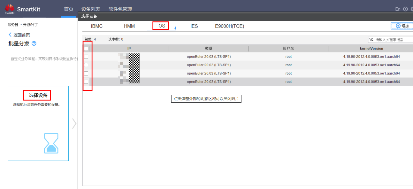The image size is (413, 189).
Task: Open 软件包管理 in the top navigation
Action: coord(120,9)
